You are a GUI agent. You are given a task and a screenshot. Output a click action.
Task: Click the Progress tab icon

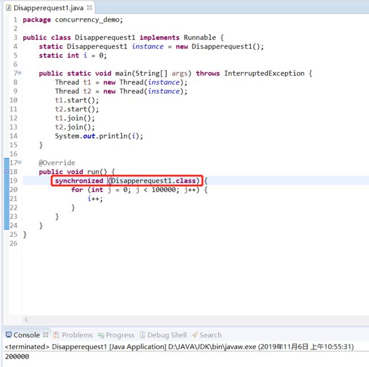(101, 335)
